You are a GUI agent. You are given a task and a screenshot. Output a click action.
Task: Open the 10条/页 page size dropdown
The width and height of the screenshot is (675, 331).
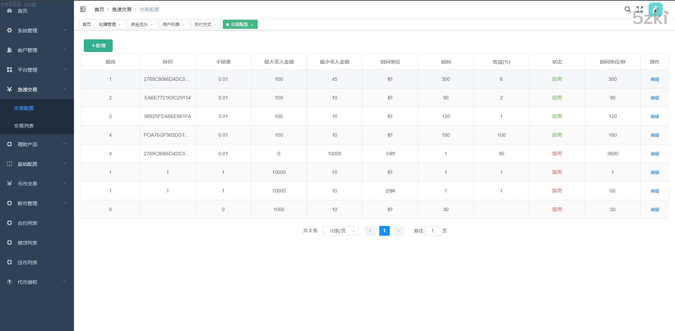pyautogui.click(x=340, y=231)
